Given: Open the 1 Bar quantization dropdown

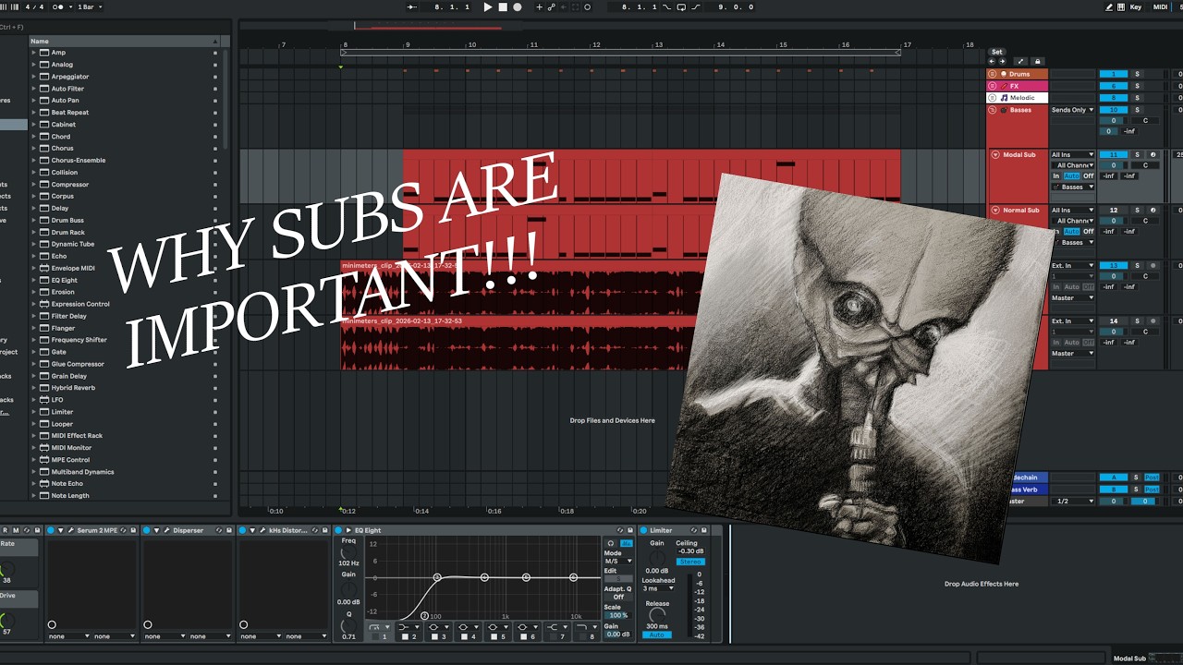Looking at the screenshot, I should click(x=90, y=6).
